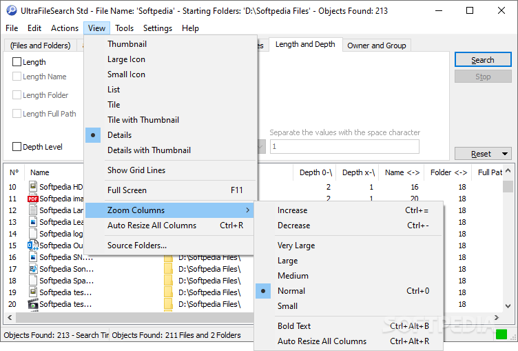Open the Tools menu
518x351 pixels.
pos(124,28)
